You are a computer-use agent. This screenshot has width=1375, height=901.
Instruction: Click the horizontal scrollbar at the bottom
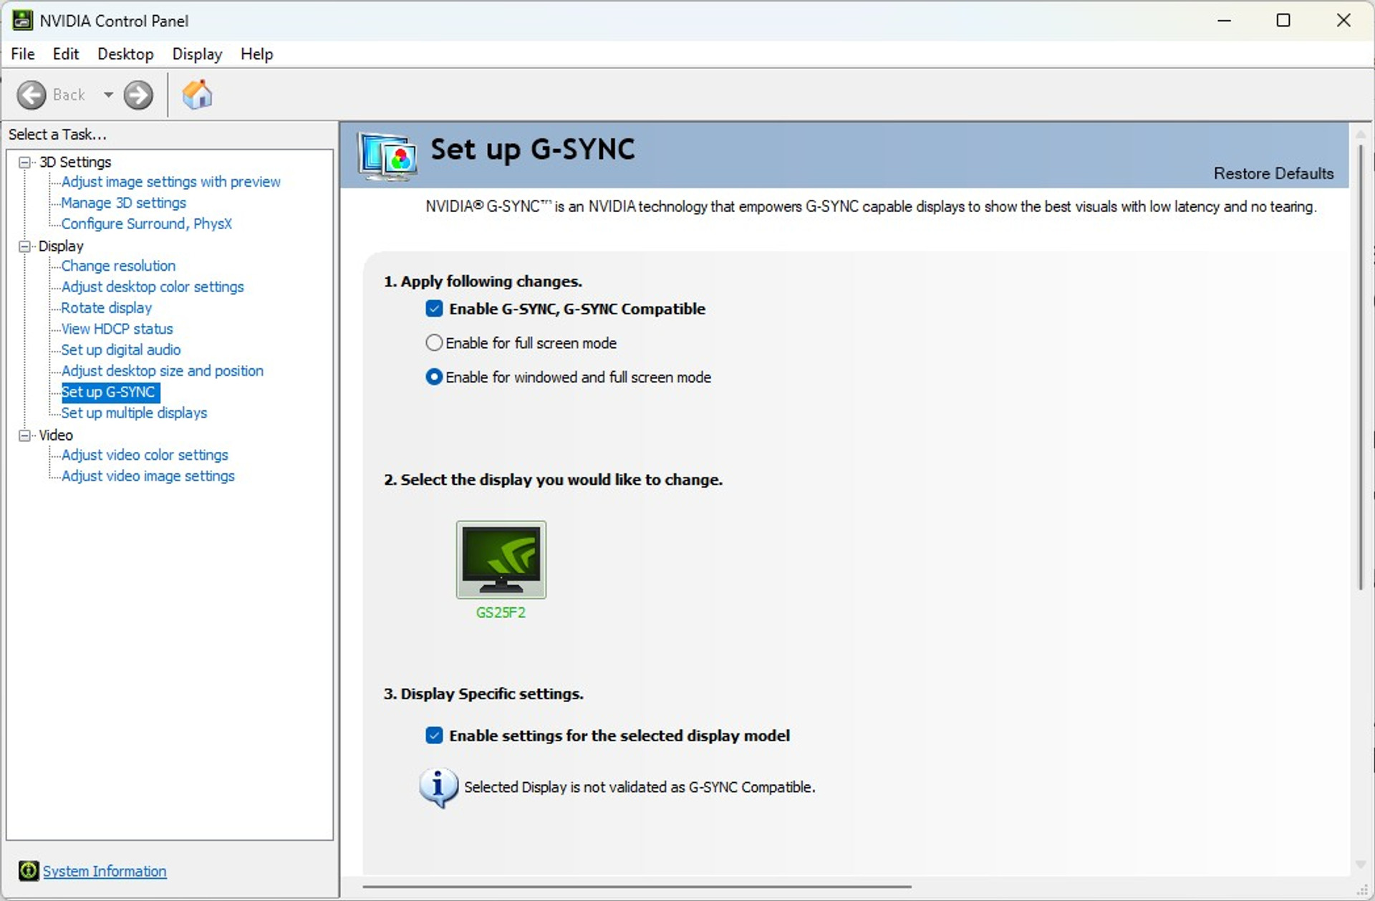click(637, 887)
